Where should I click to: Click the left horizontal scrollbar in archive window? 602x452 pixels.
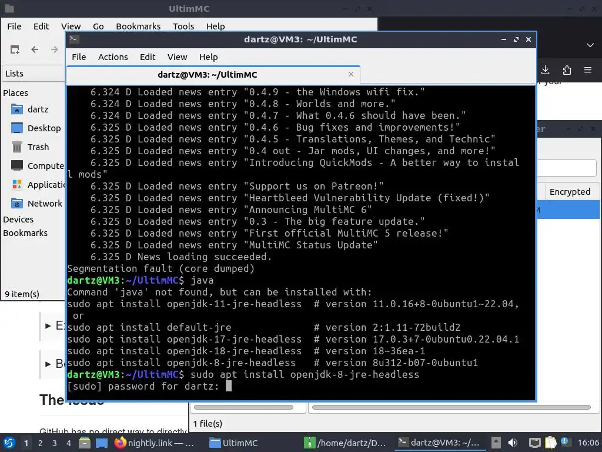243,407
